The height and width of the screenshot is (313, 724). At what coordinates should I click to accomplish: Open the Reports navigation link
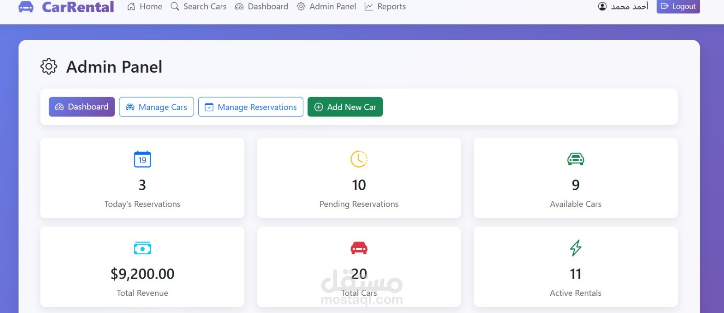tap(385, 6)
